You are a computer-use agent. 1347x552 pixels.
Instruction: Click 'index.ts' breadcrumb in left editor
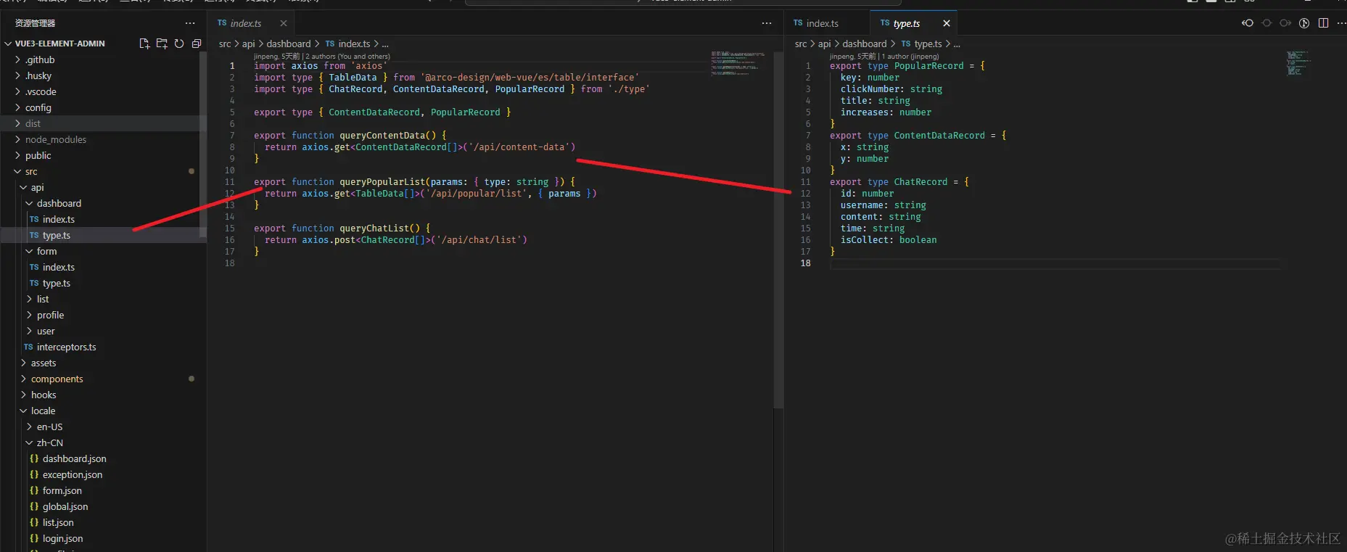(347, 44)
